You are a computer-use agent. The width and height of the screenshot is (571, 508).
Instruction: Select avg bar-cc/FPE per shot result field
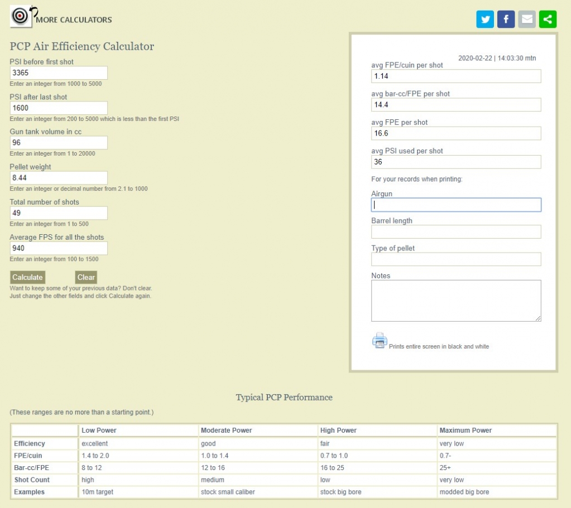(x=456, y=105)
